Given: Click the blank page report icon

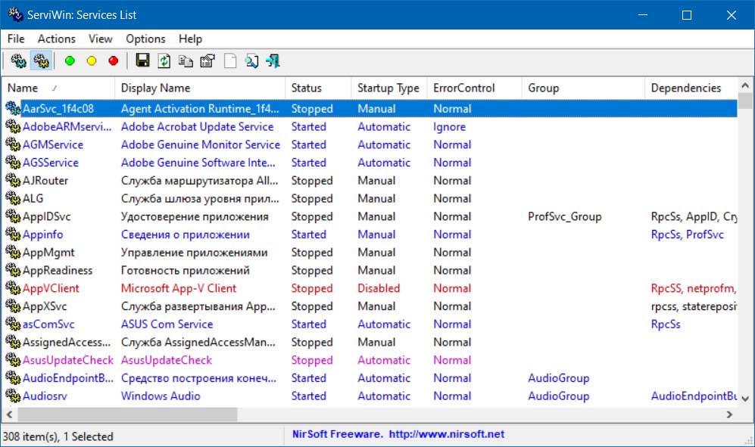Looking at the screenshot, I should pyautogui.click(x=230, y=61).
